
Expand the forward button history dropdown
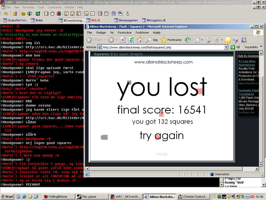(117, 40)
